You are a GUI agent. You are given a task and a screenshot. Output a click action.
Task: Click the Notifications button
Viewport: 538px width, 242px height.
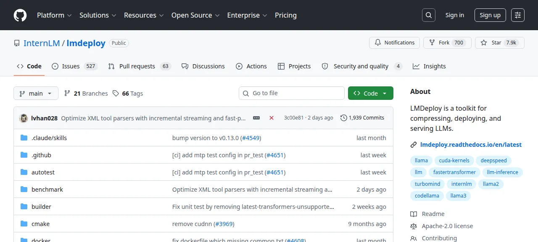pos(394,43)
